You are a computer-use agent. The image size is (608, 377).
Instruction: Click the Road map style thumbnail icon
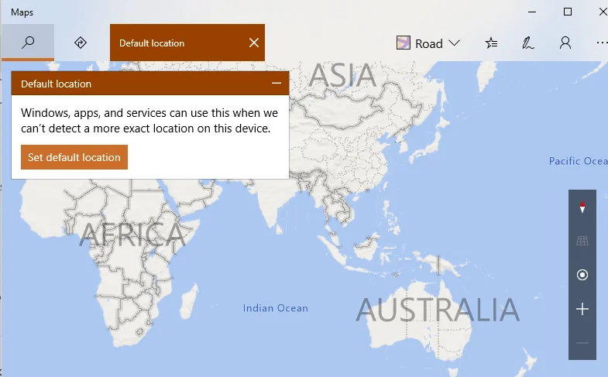(x=404, y=43)
